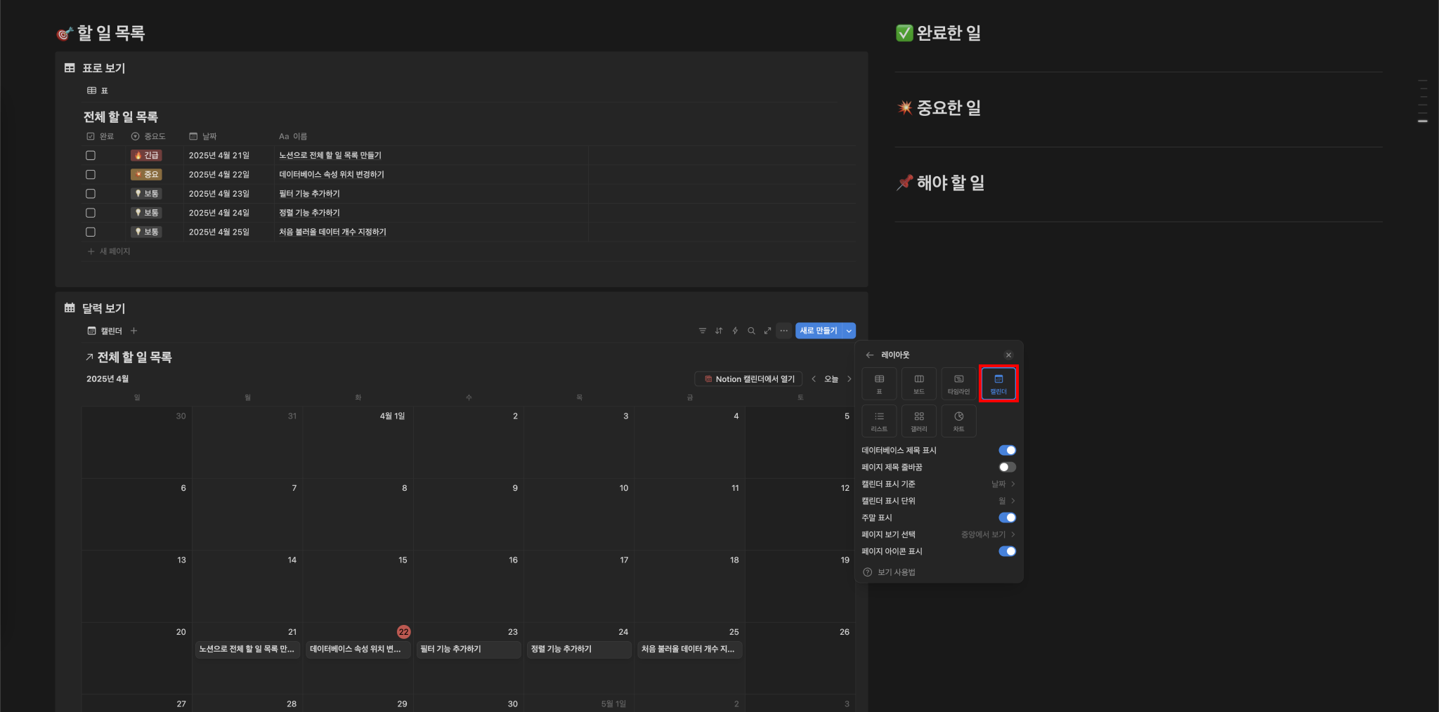Click the 새로 만들기 button
Viewport: 1439px width, 712px height.
tap(819, 331)
